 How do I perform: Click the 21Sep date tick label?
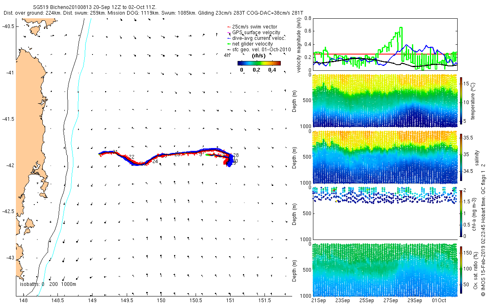point(318,301)
